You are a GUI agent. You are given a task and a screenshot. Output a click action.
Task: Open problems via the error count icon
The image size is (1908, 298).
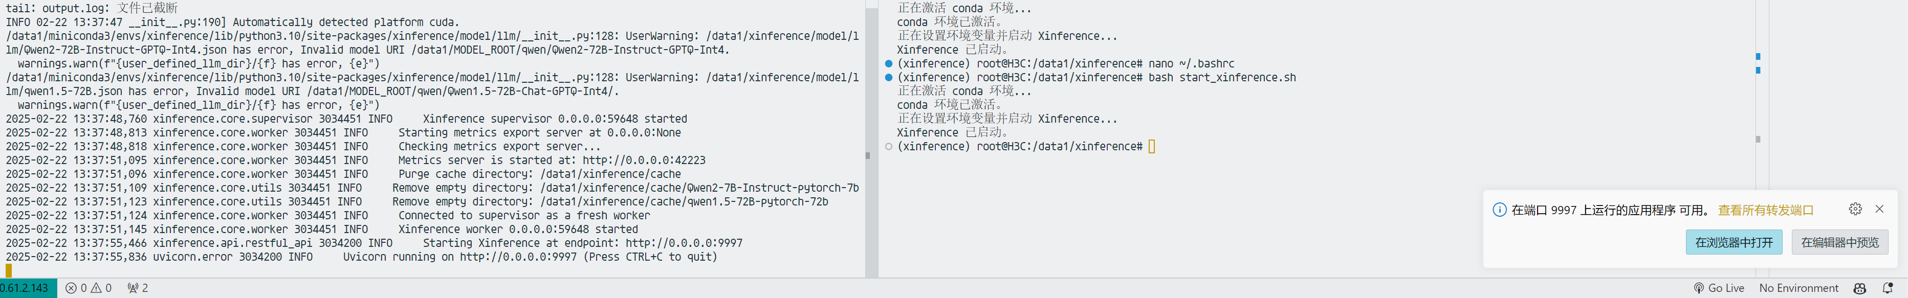point(71,288)
